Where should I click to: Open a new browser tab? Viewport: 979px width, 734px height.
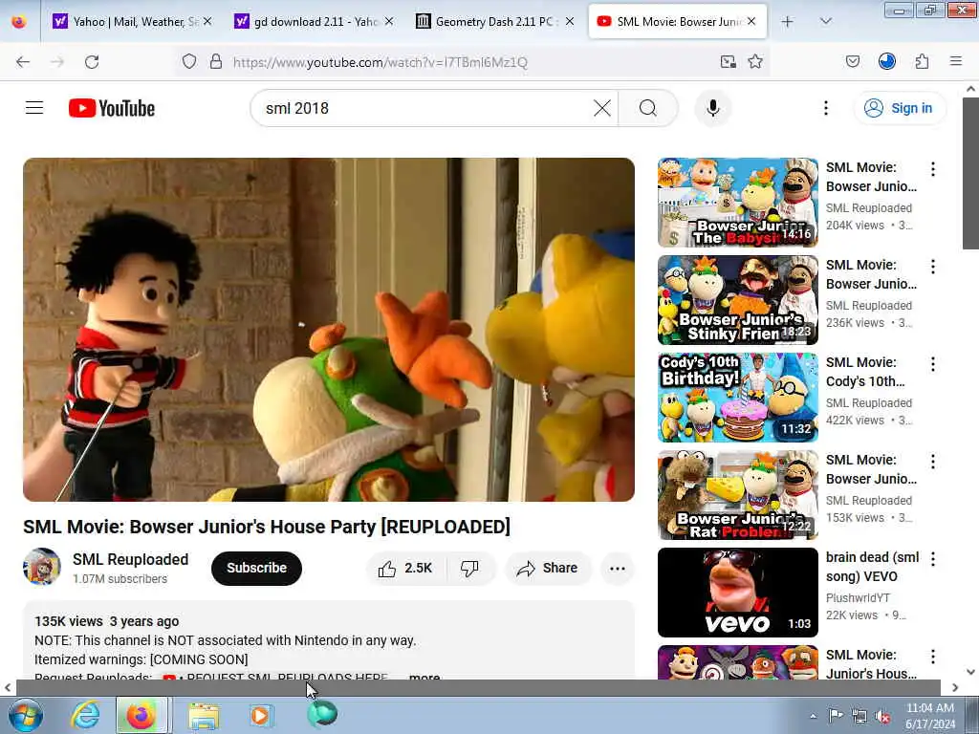click(788, 21)
